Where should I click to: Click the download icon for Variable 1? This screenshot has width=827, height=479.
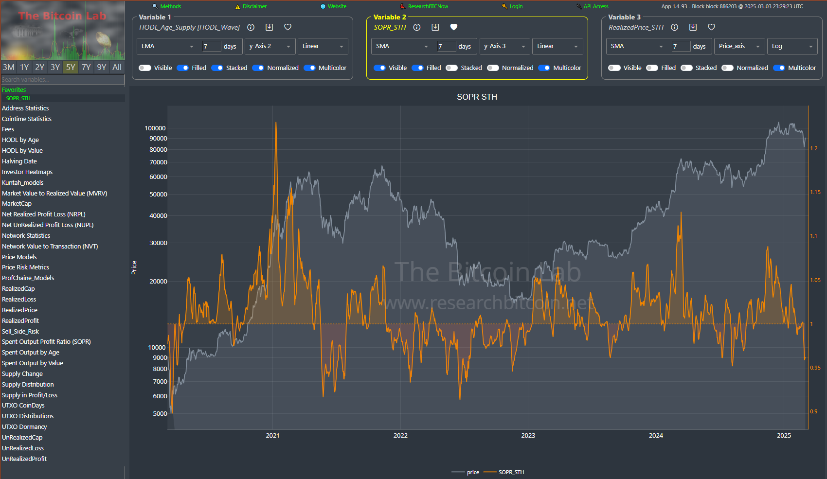pos(269,27)
